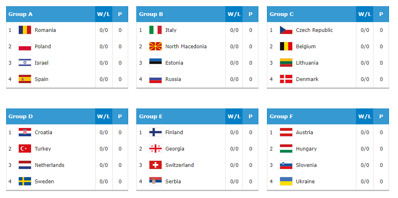Click the Croatia flag icon
This screenshot has width=398, height=198.
click(x=25, y=132)
